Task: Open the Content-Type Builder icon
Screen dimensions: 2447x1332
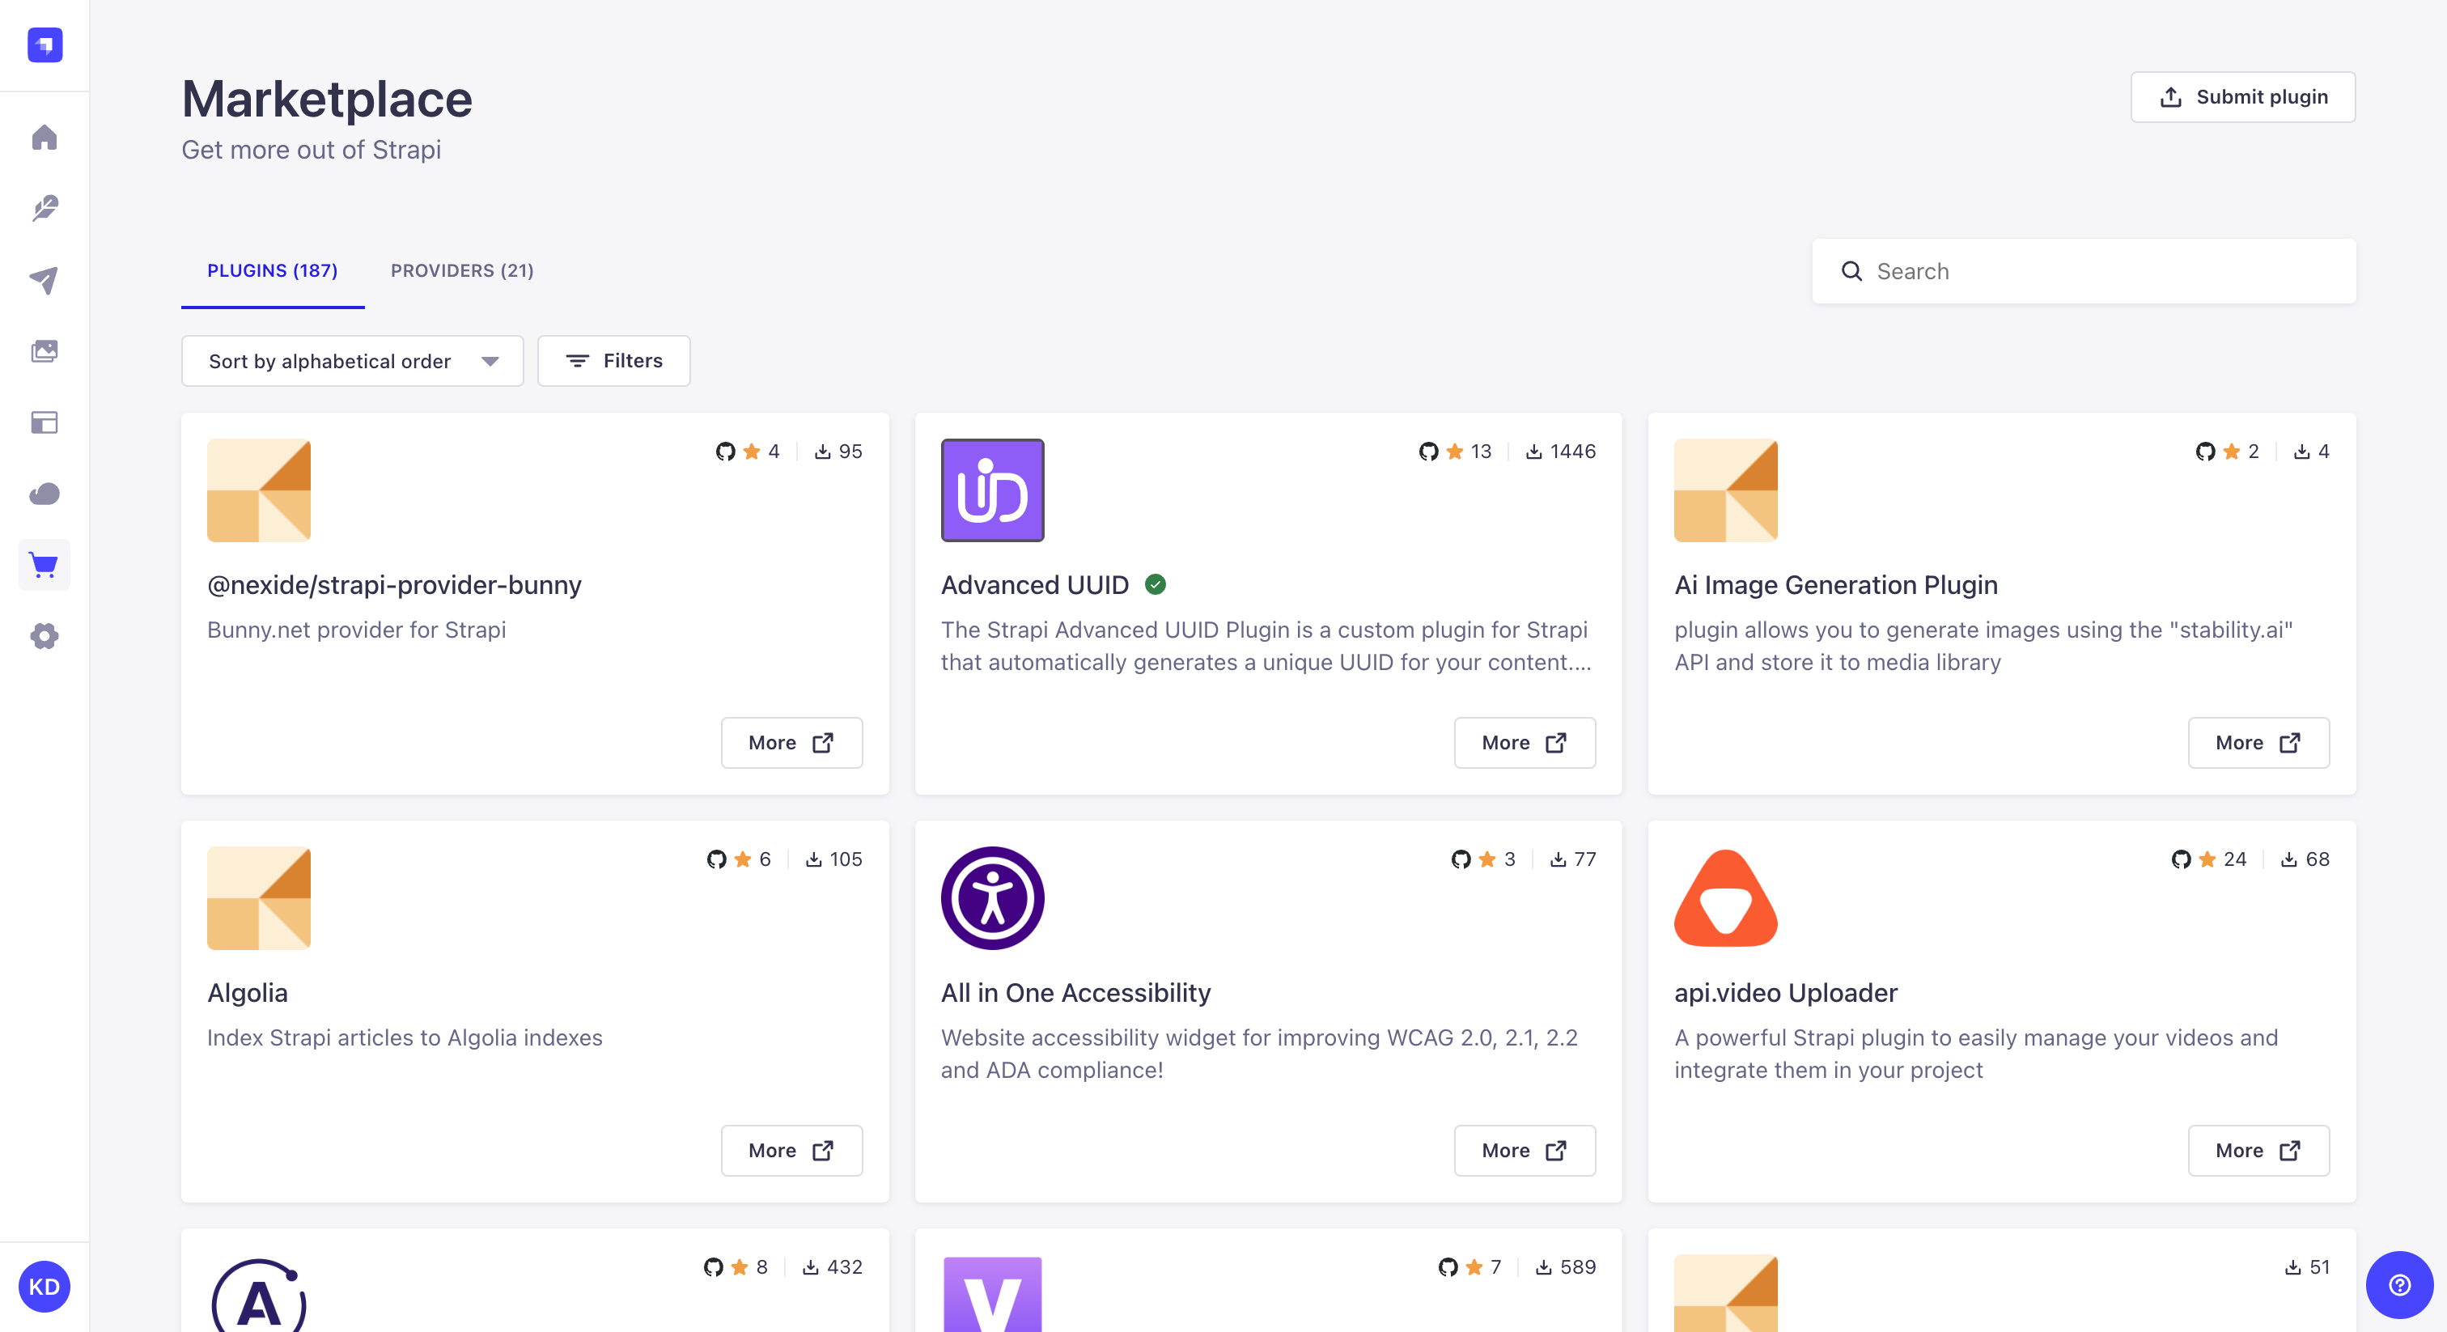Action: (x=44, y=422)
